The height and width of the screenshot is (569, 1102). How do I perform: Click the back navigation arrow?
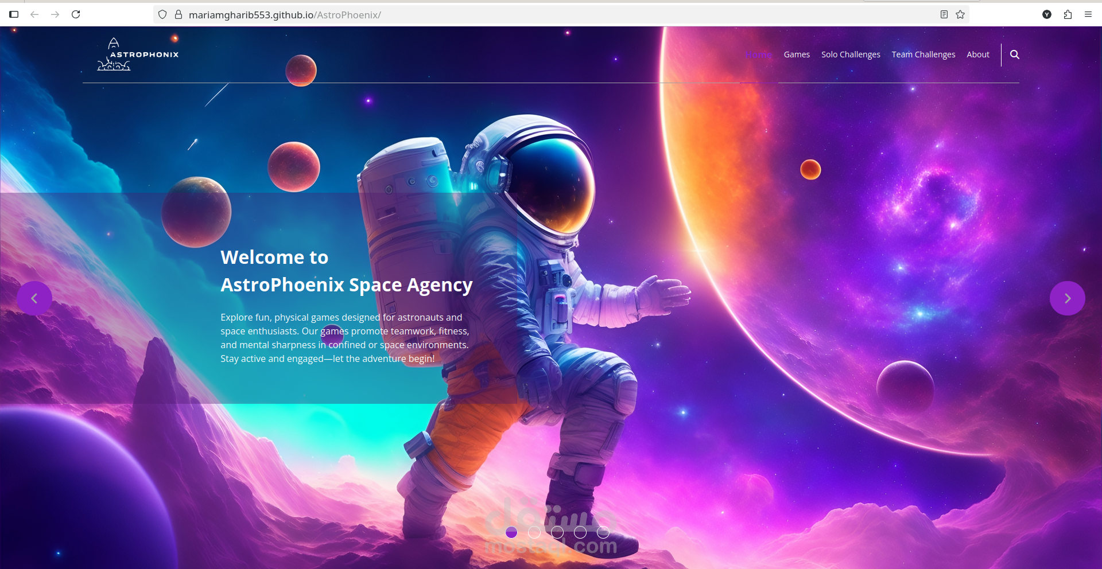(34, 14)
